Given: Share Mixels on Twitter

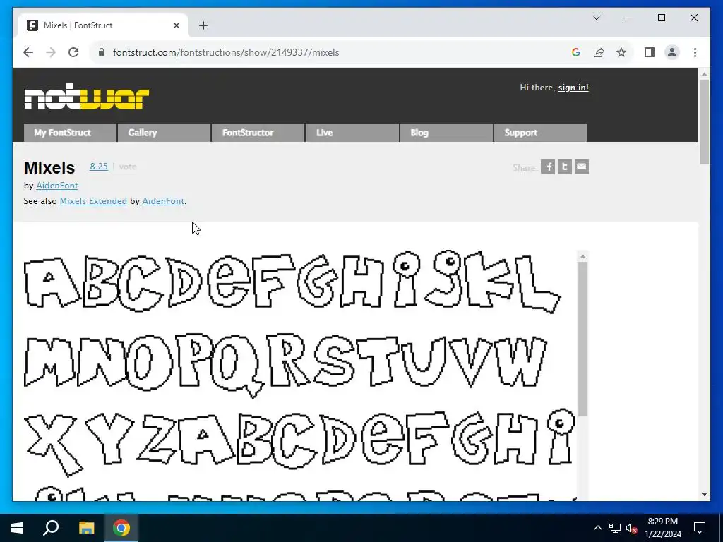Looking at the screenshot, I should tap(564, 167).
